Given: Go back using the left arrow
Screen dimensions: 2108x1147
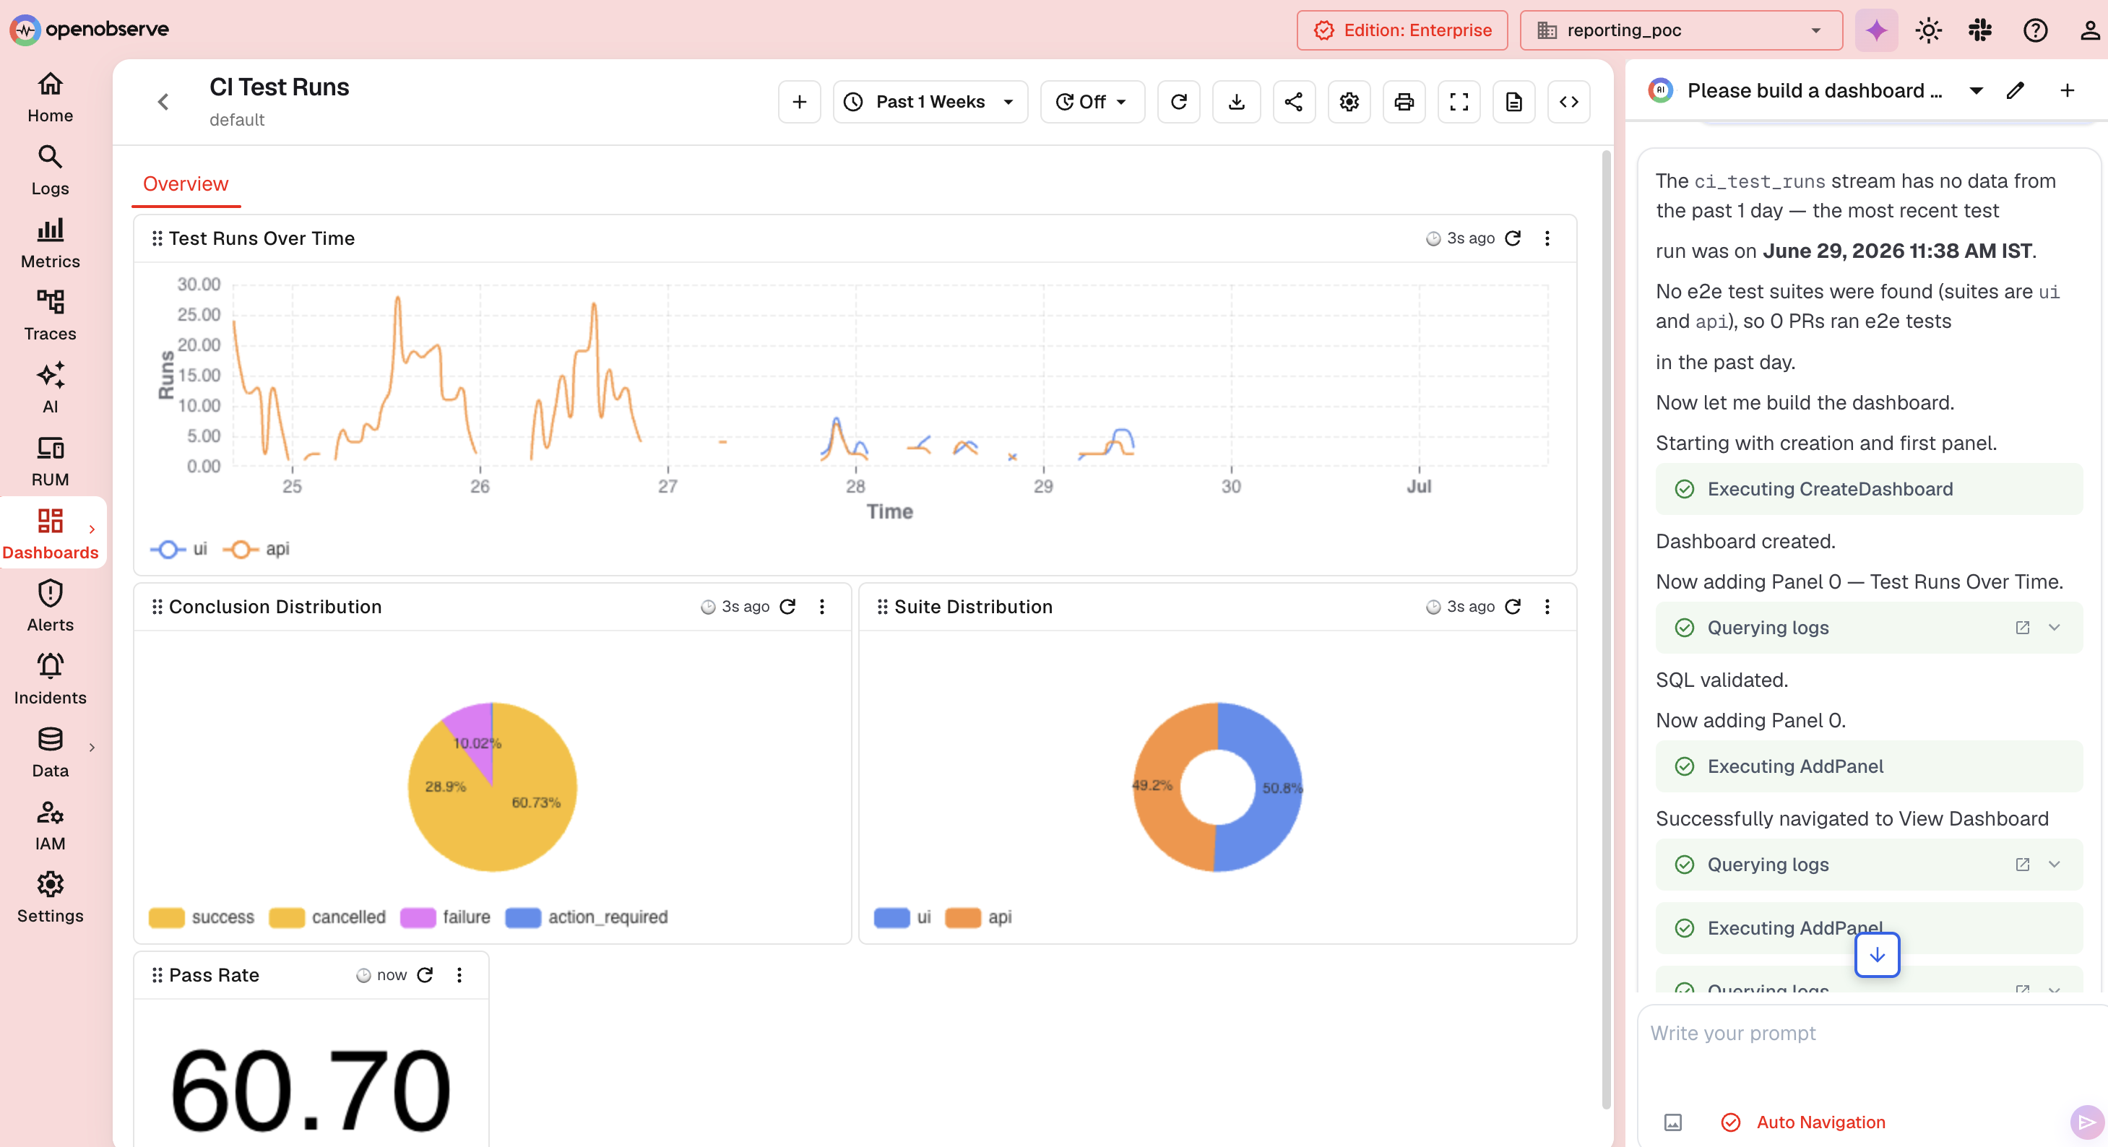Looking at the screenshot, I should (163, 101).
